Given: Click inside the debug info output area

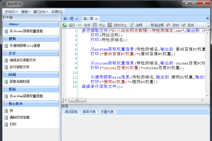Looking at the screenshot, I should click(136, 128).
